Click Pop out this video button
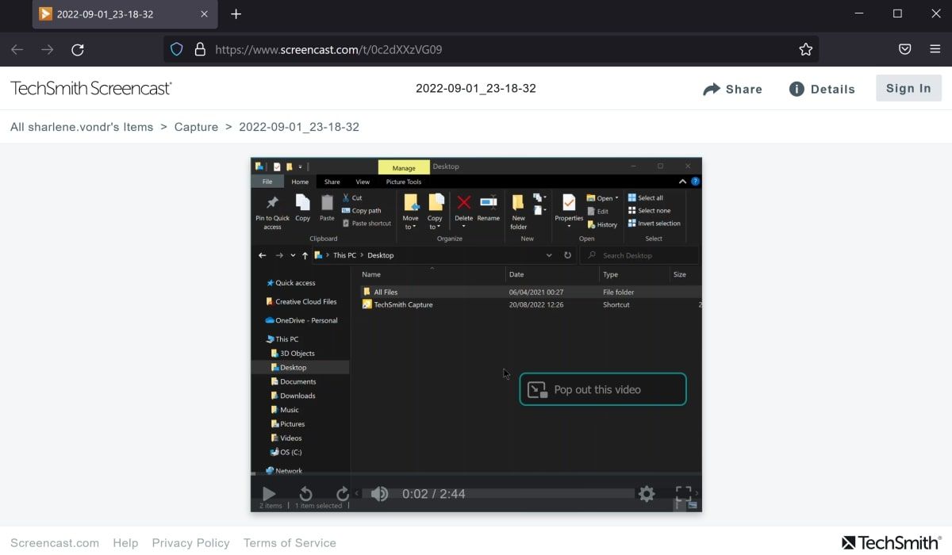This screenshot has height=555, width=952. (603, 389)
